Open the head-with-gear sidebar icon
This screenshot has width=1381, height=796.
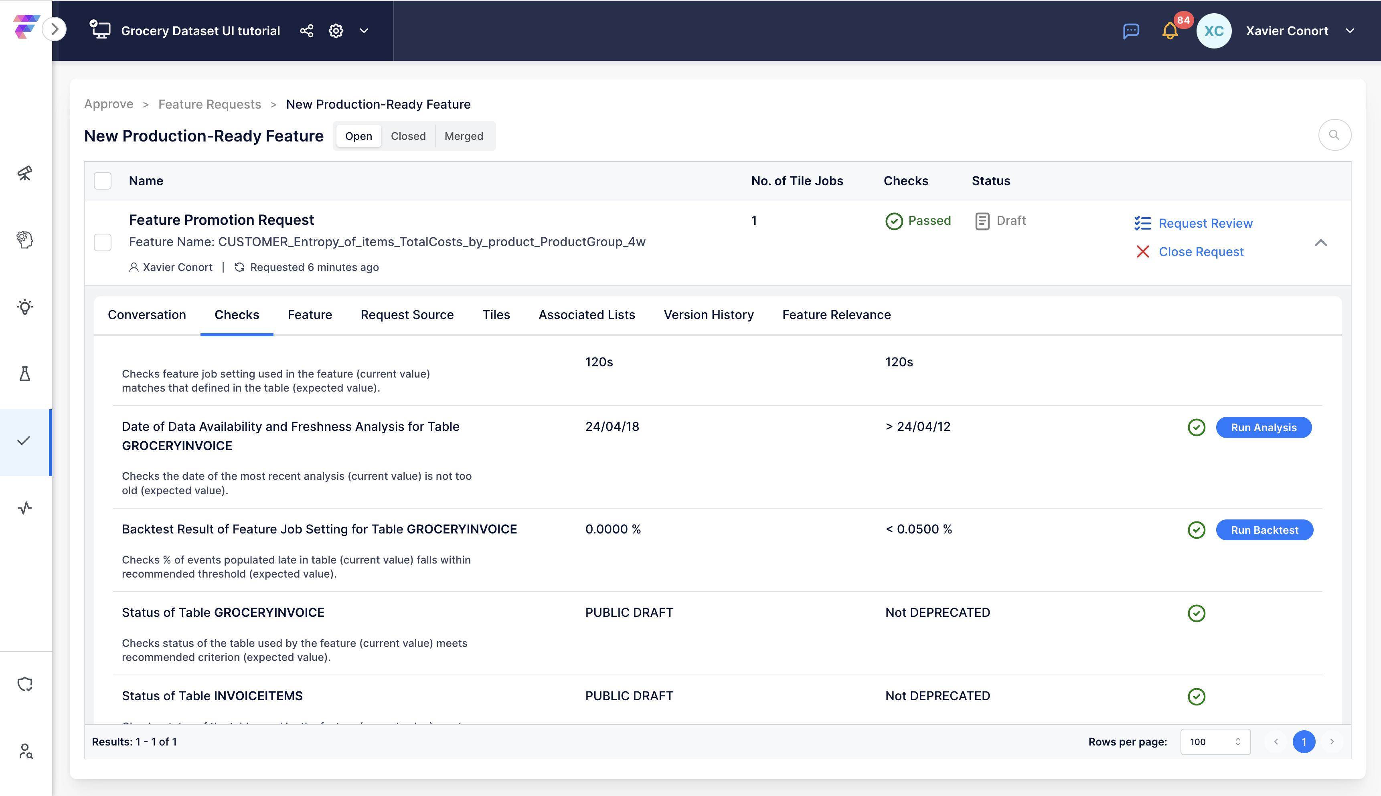24,239
